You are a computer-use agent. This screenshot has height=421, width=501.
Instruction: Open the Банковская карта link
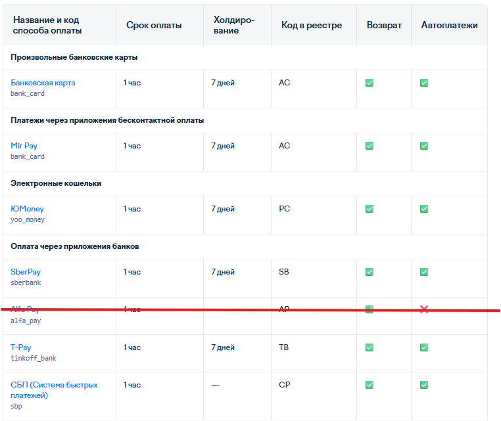coord(43,83)
